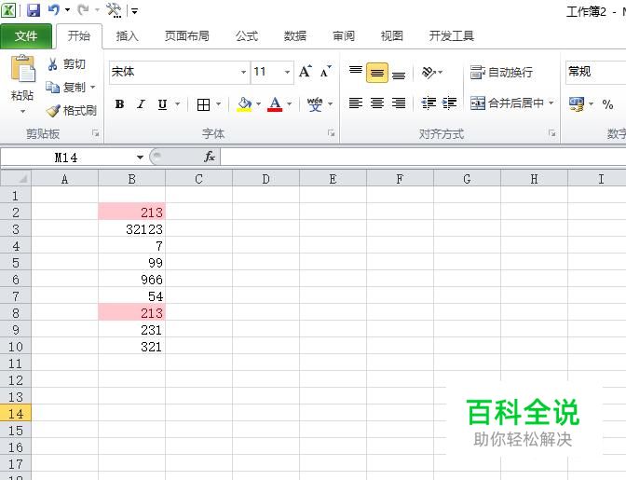
Task: Click the Name Box showing M14
Action: click(x=66, y=158)
